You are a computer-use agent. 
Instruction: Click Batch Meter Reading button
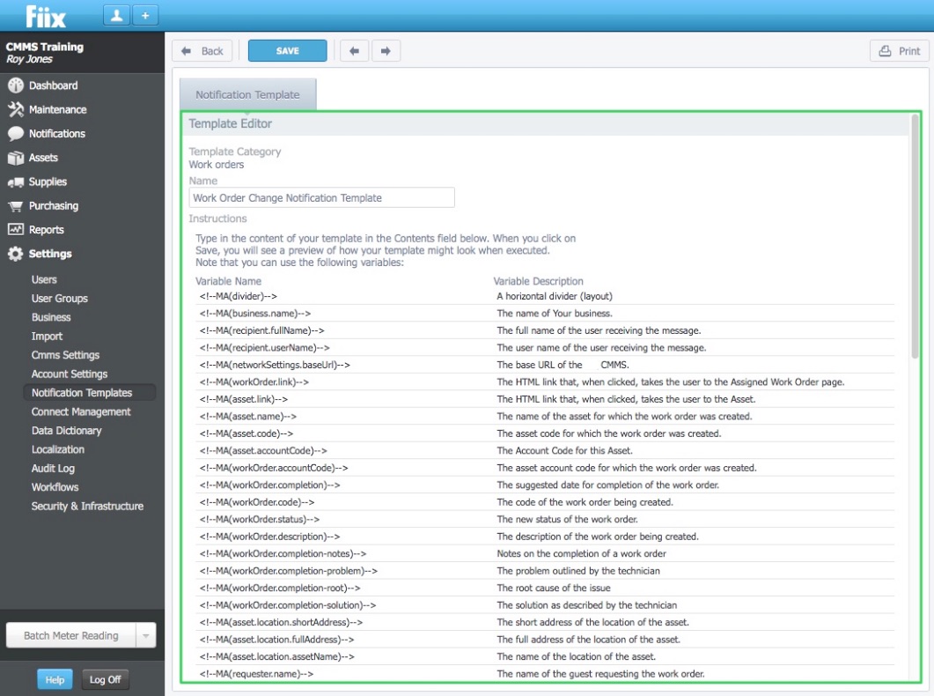(x=71, y=635)
